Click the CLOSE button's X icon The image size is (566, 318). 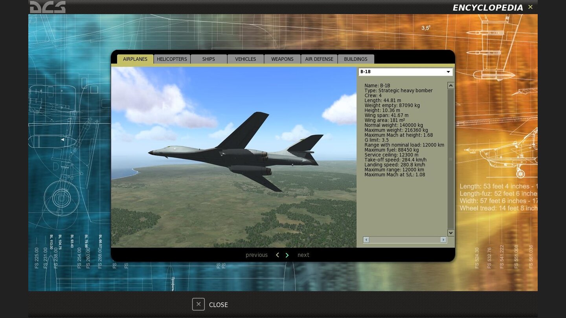pyautogui.click(x=198, y=304)
